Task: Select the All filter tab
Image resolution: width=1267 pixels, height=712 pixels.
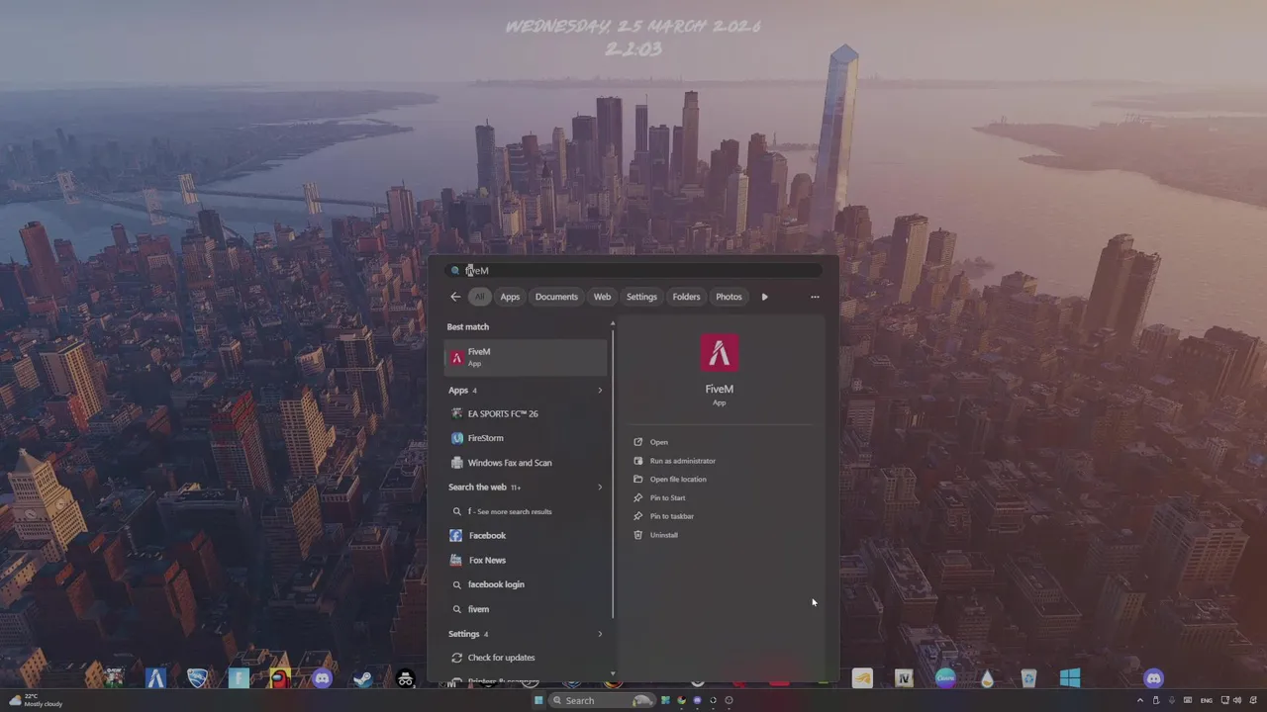Action: (479, 297)
